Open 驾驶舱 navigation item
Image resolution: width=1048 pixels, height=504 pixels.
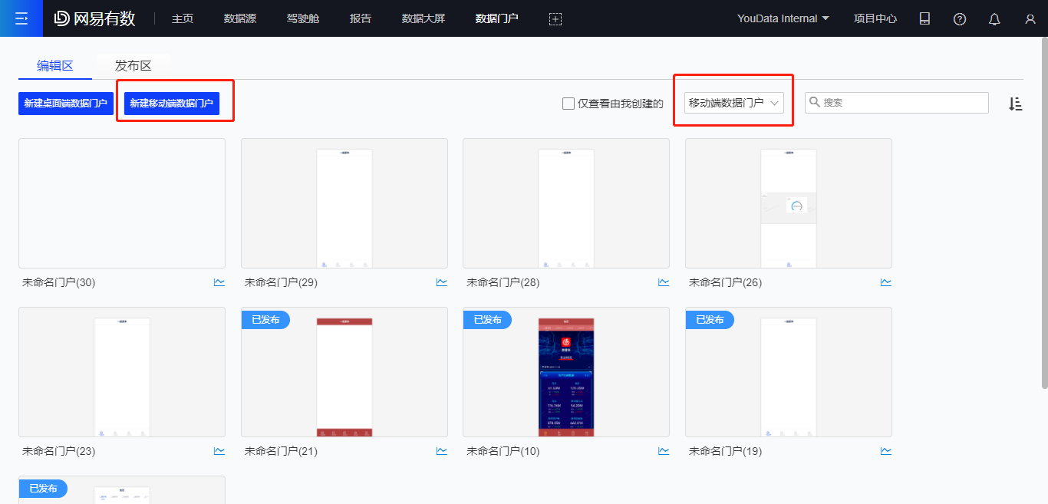coord(303,18)
